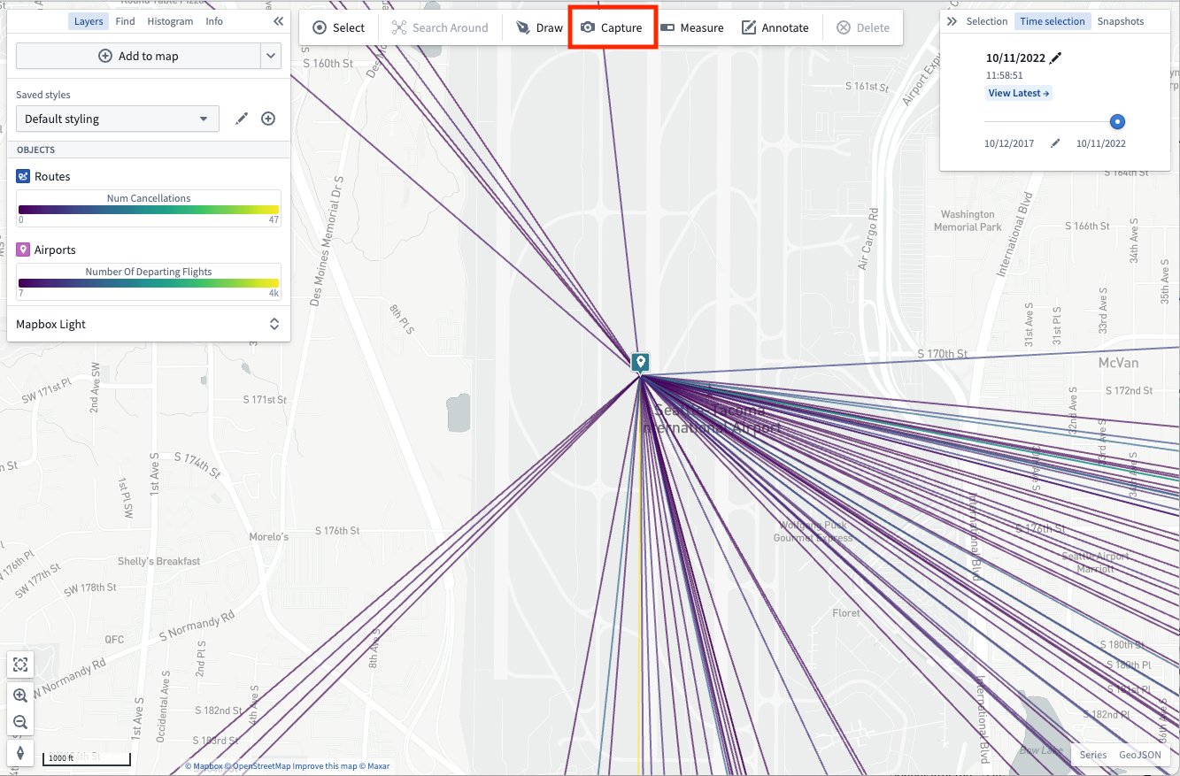Open the Default styling dropdown
Viewport: 1180px width, 776px height.
118,119
